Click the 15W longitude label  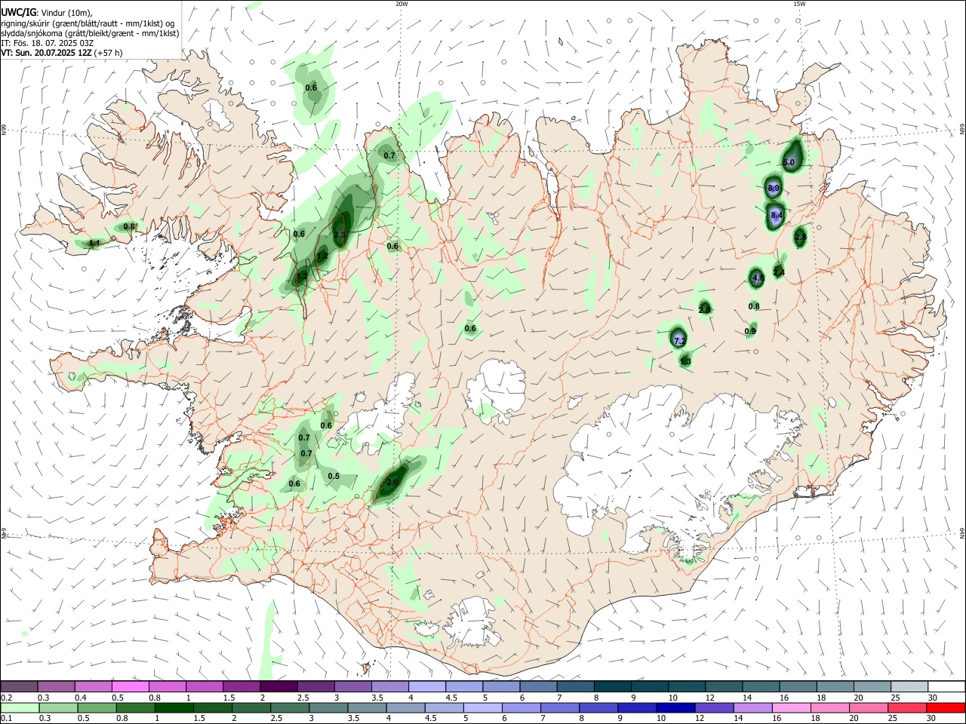[799, 4]
